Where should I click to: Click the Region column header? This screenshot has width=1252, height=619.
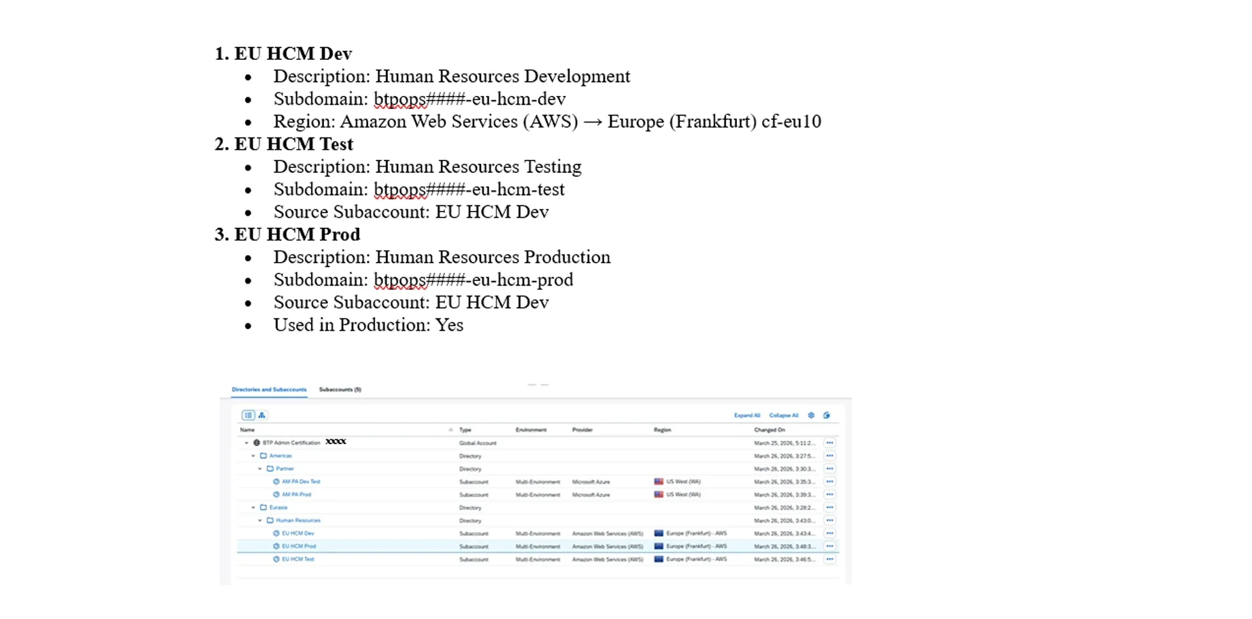[662, 430]
